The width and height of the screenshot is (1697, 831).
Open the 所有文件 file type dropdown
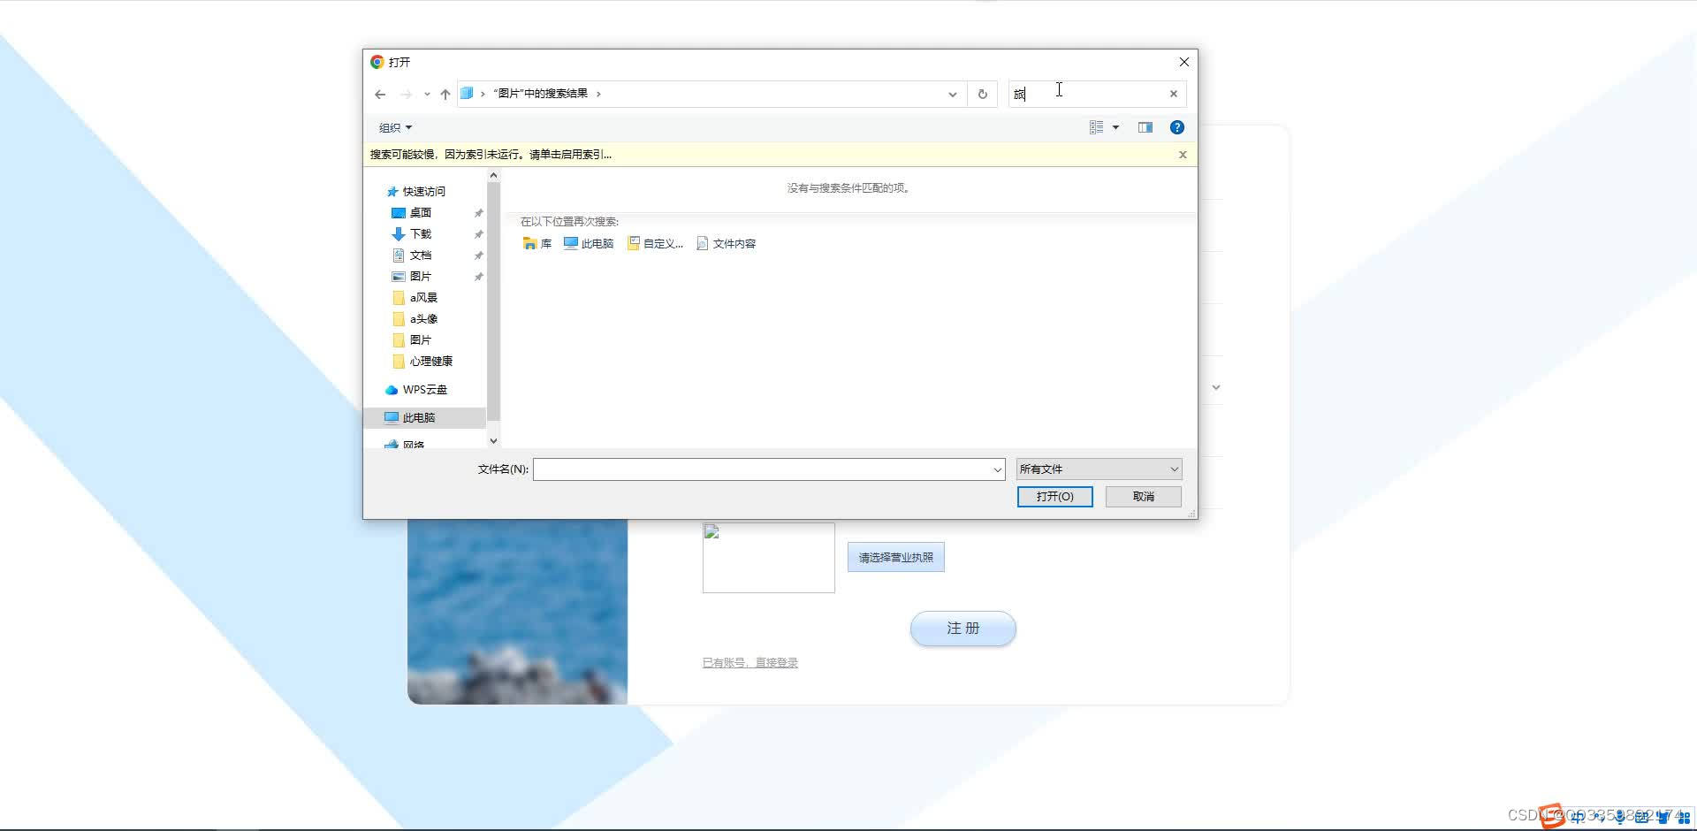pos(1099,469)
